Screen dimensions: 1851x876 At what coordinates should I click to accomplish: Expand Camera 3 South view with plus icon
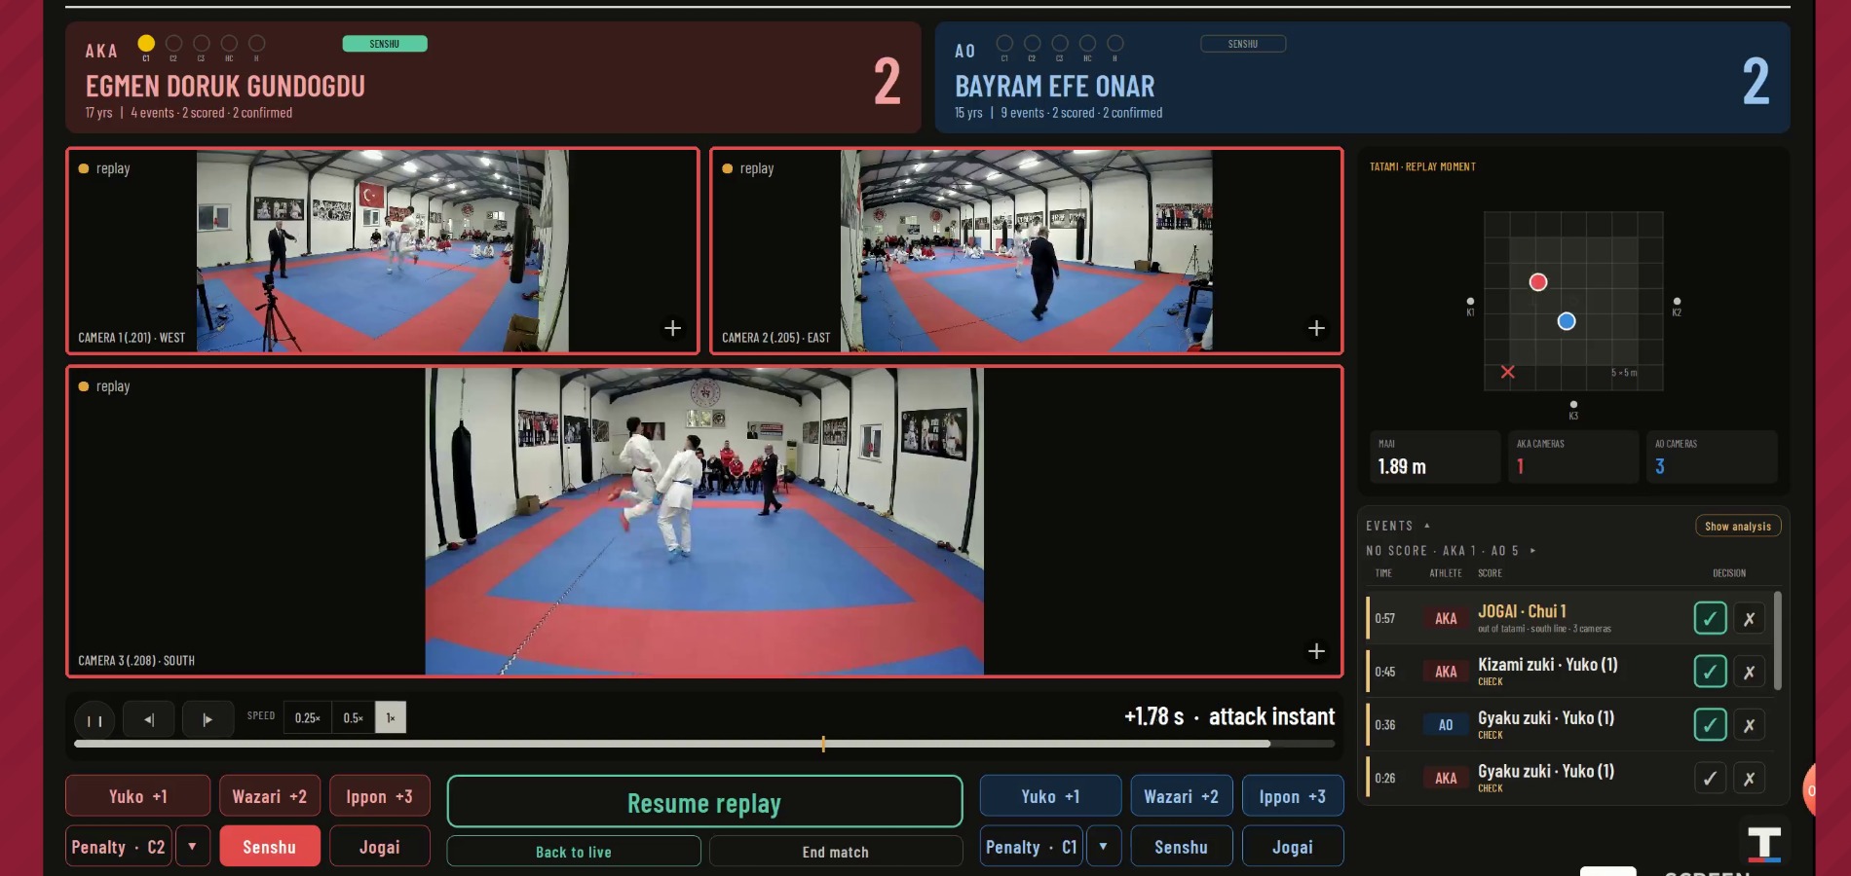point(1316,650)
